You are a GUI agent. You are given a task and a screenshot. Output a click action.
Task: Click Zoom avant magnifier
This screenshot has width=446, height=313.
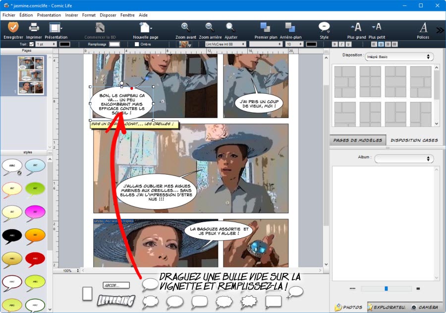(185, 27)
